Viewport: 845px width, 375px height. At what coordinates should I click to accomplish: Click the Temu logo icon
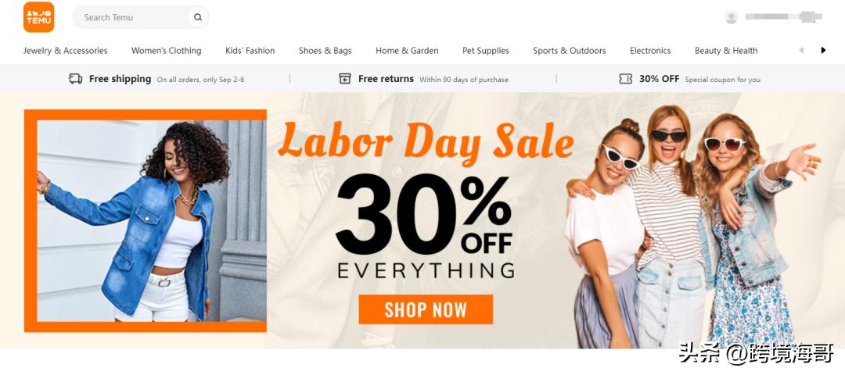(39, 17)
